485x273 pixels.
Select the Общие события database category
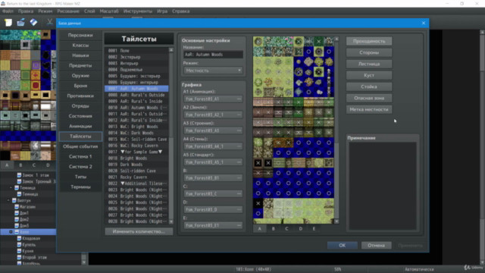pyautogui.click(x=80, y=146)
